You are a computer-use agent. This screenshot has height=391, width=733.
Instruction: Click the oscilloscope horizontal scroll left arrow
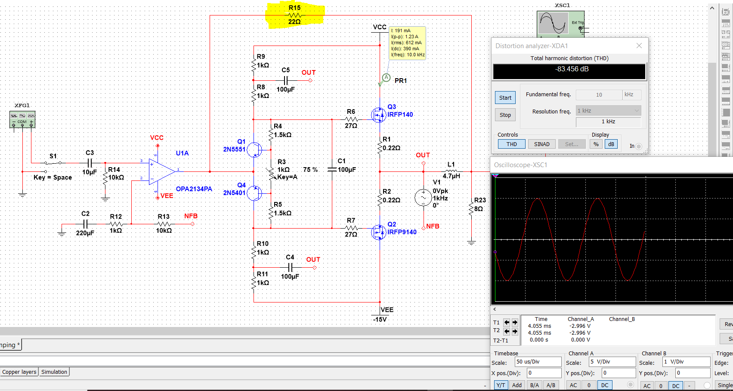click(495, 309)
